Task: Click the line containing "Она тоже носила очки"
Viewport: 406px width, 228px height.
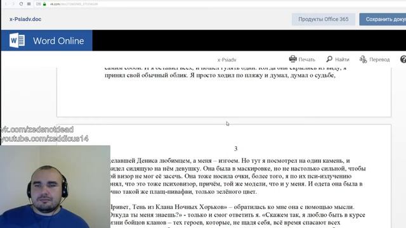Action: tap(231, 176)
